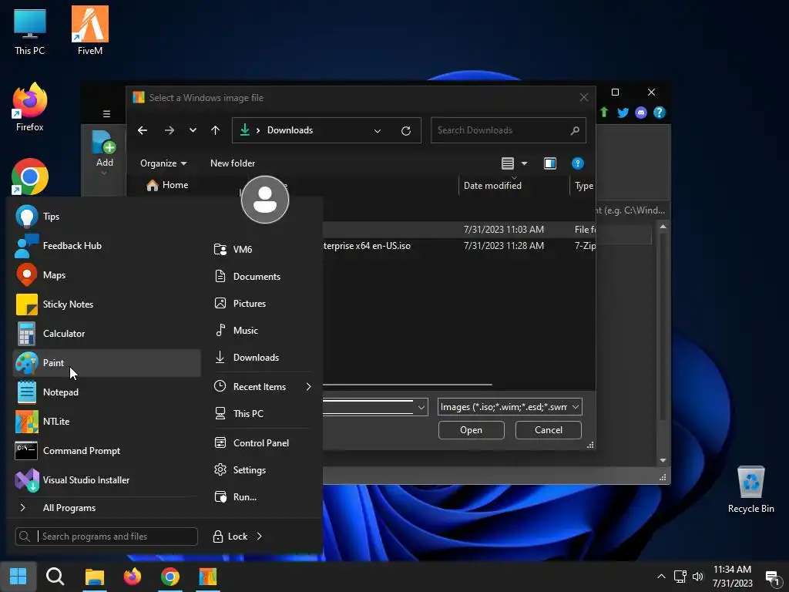Launch Command Prompt from Start menu

click(x=106, y=450)
